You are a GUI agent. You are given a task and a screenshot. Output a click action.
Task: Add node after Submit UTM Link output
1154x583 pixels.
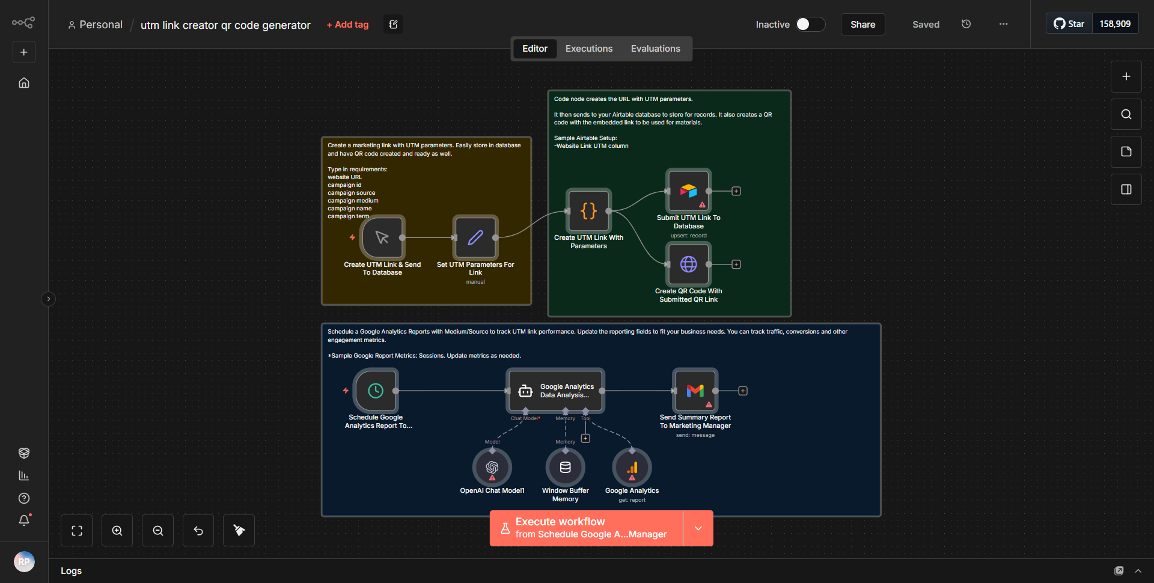[x=736, y=191]
